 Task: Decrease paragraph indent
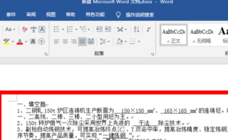click(99, 29)
